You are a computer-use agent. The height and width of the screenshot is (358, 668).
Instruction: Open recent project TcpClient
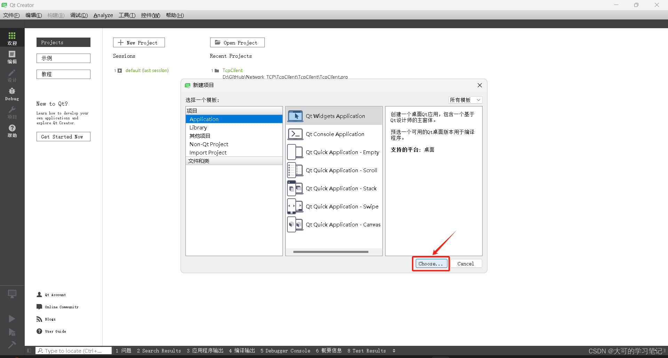click(232, 70)
